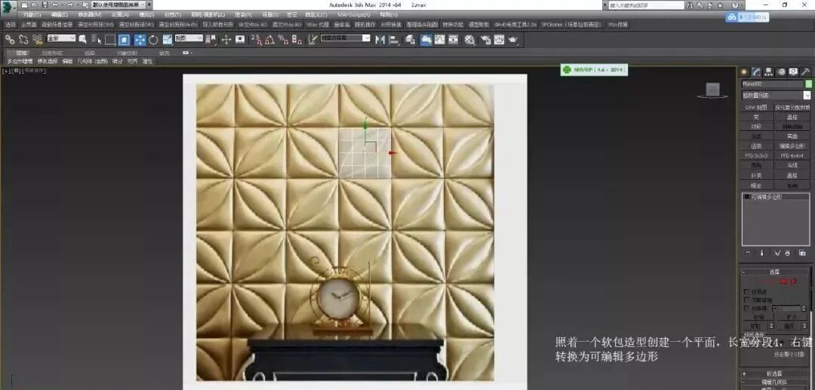Open the Curve Editor icon
This screenshot has height=390, width=815.
(x=440, y=39)
